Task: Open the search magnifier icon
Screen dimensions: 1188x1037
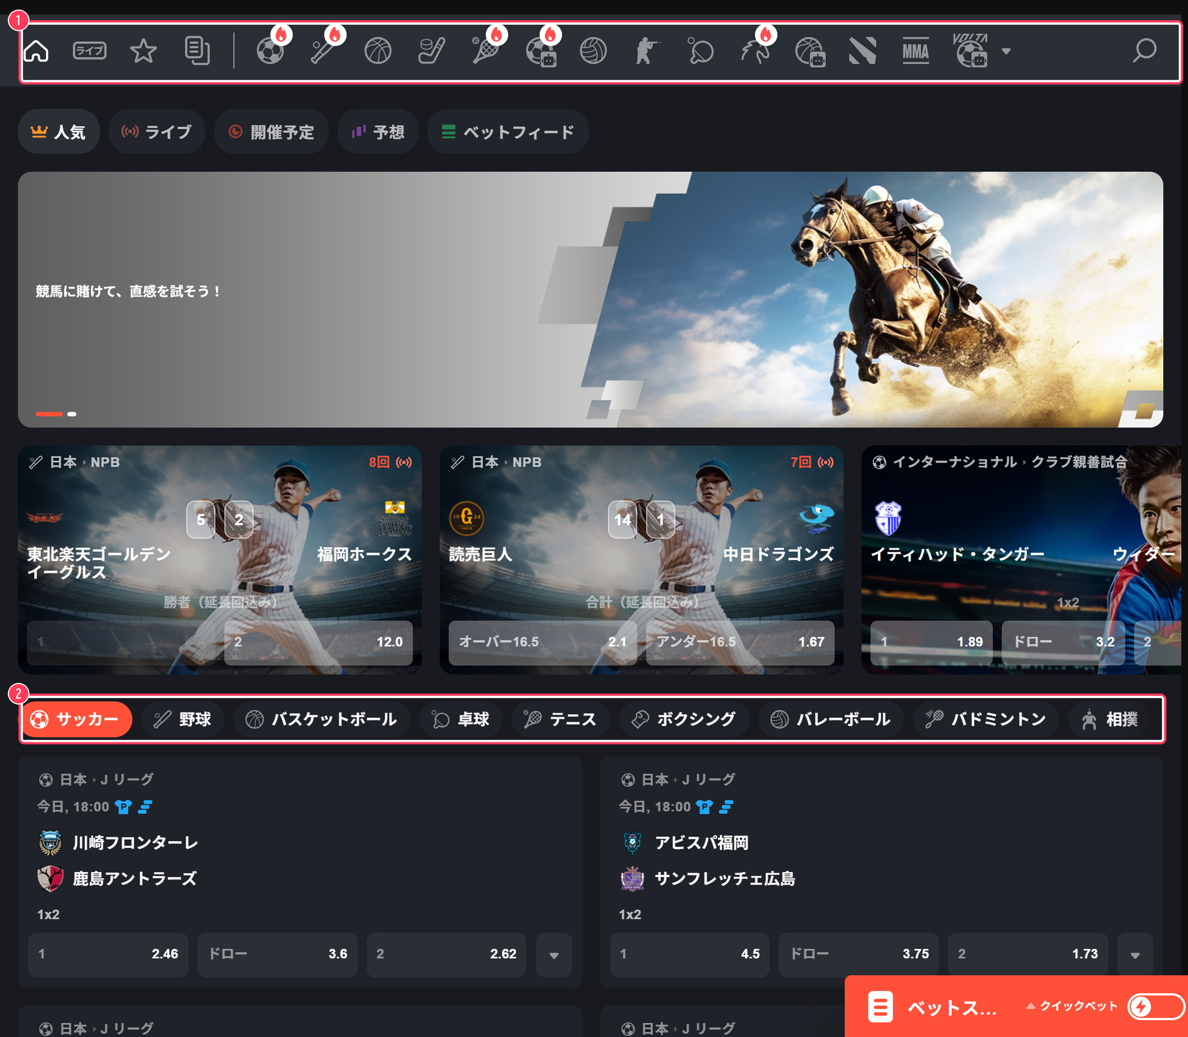Action: [x=1145, y=51]
